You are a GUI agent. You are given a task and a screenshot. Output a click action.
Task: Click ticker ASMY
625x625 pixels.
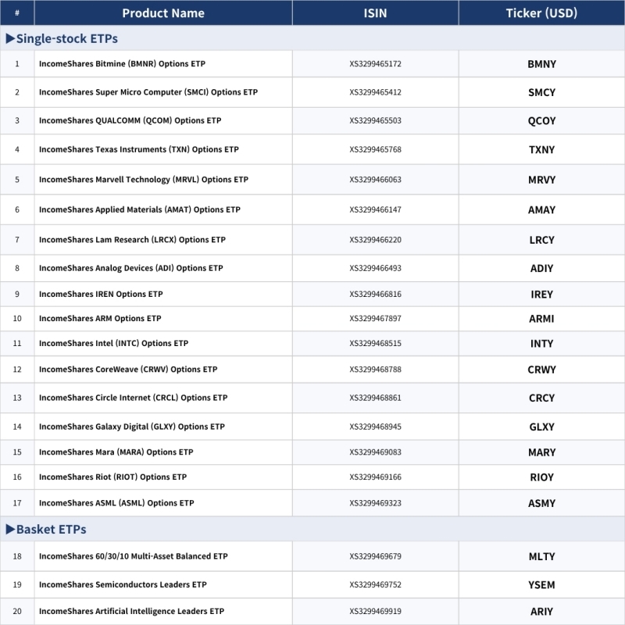[x=541, y=503]
